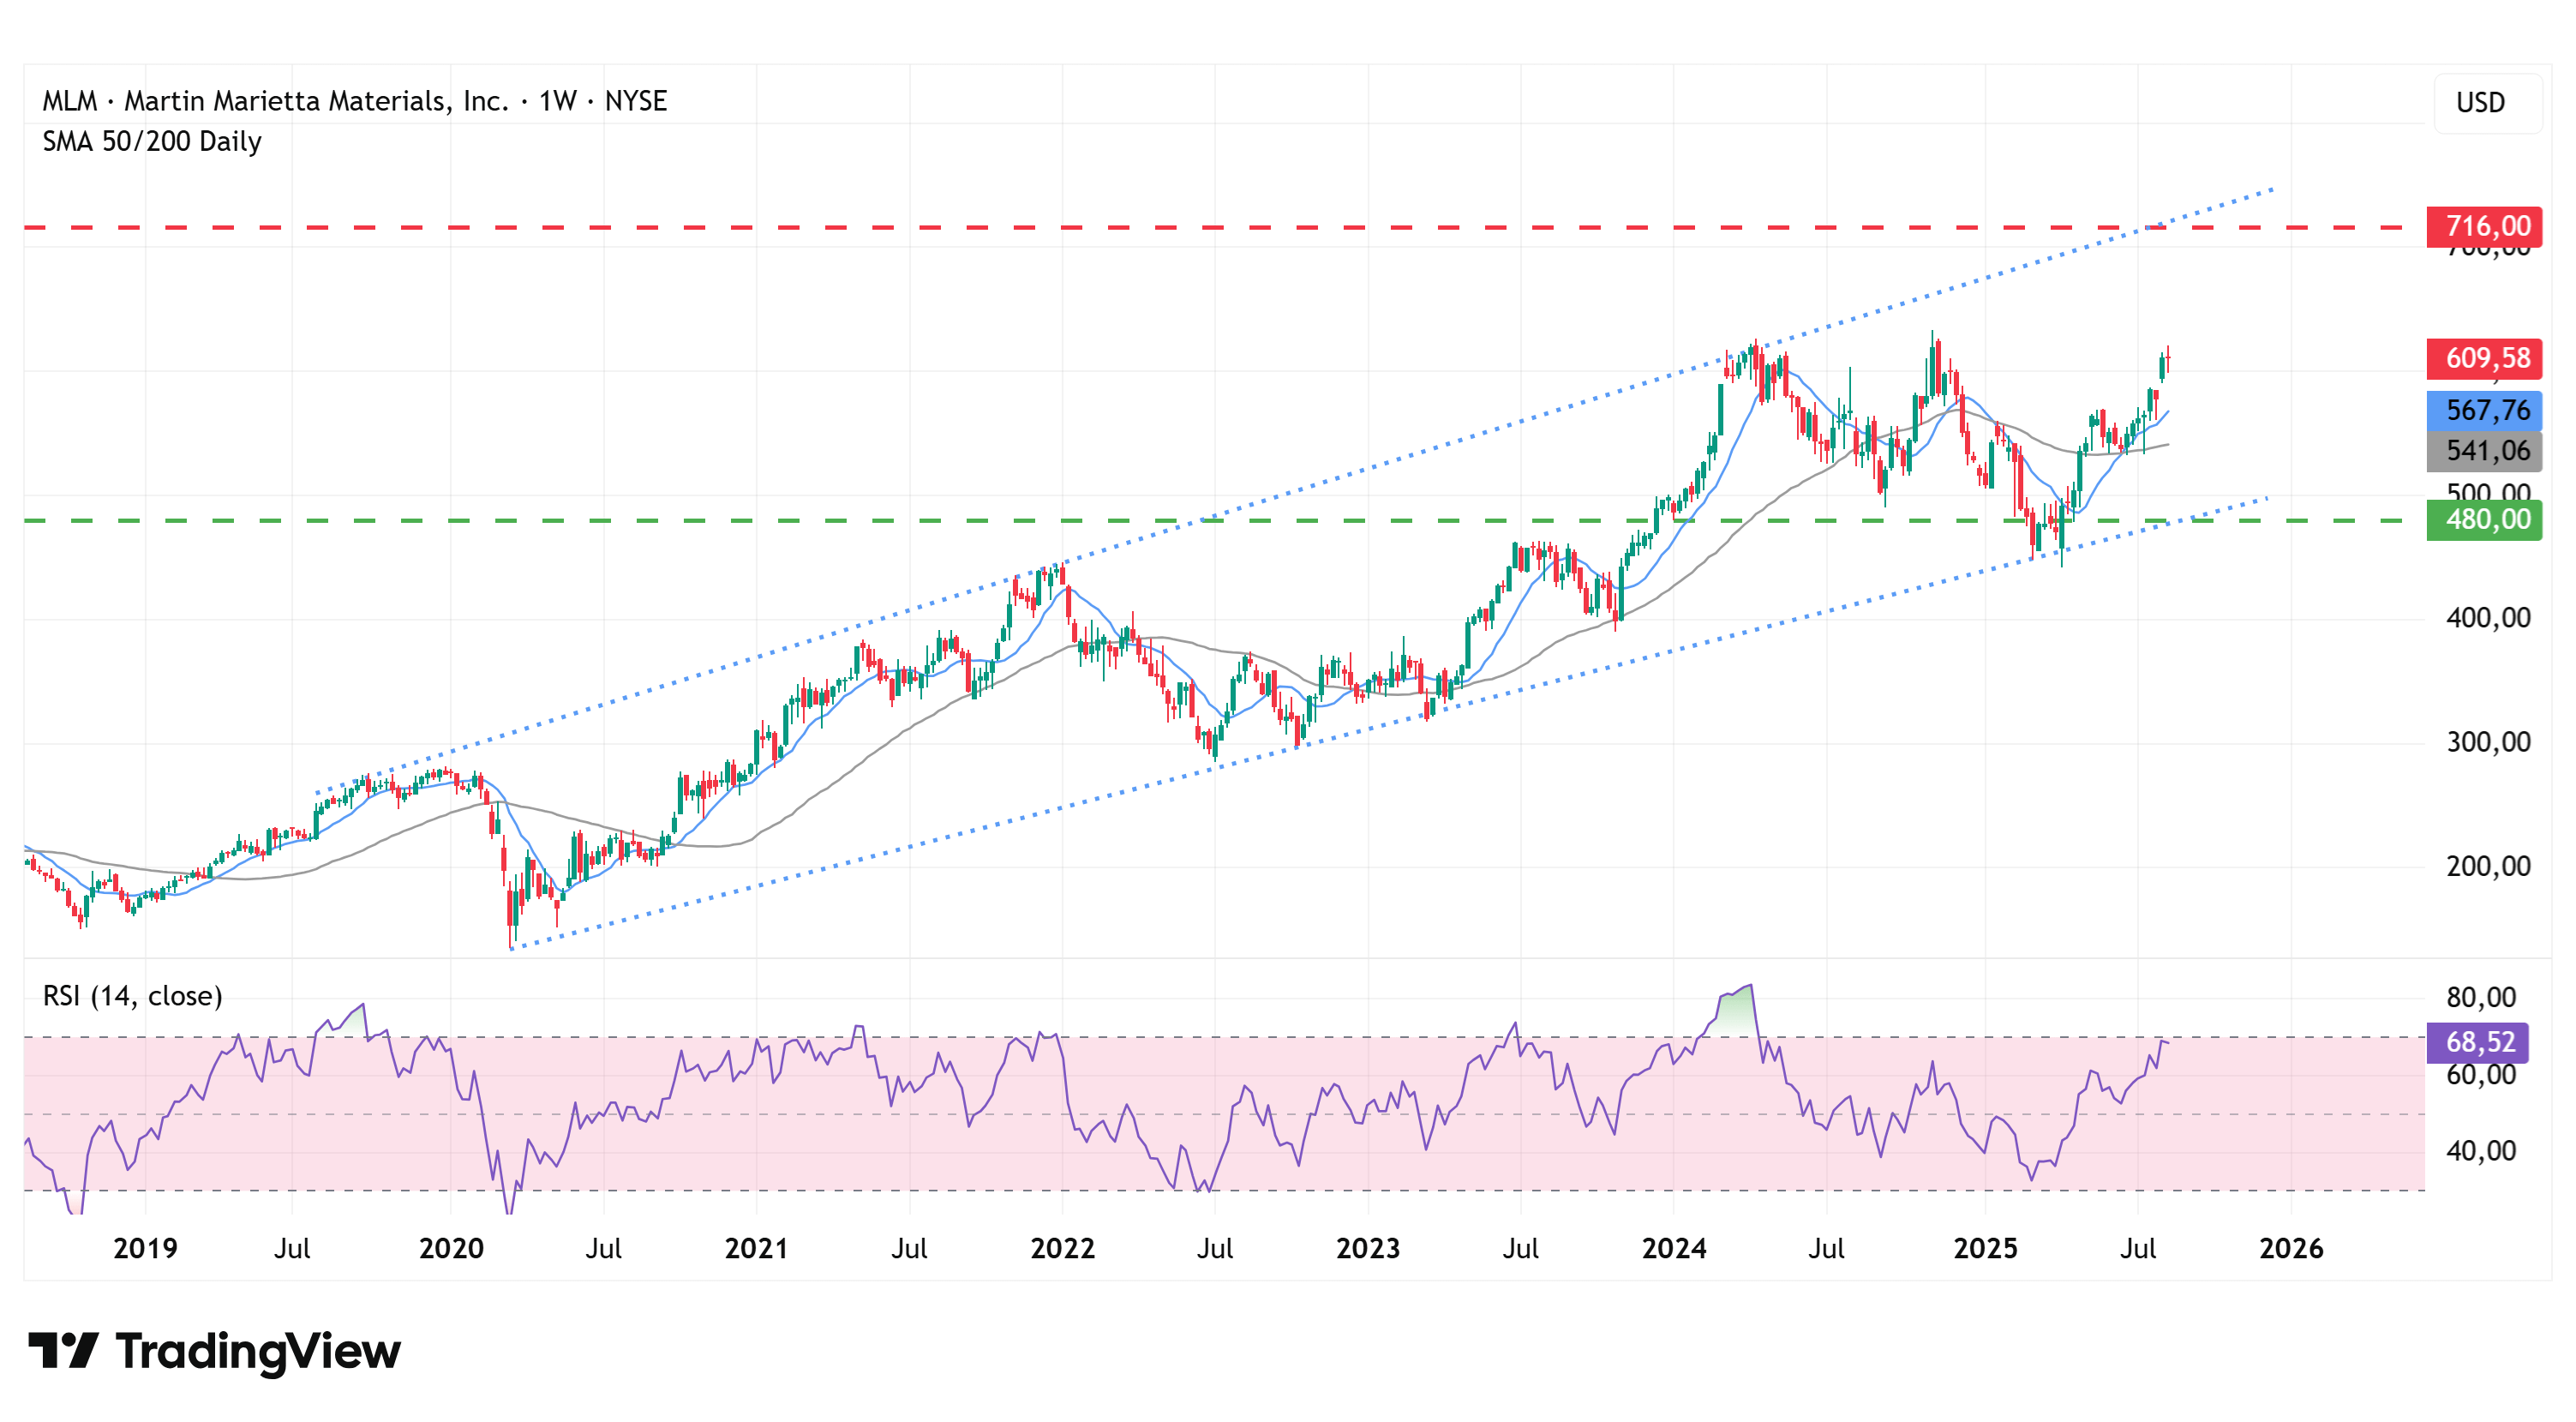Viewport: 2576px width, 1422px height.
Task: Click the SMA 50/200 Daily indicator label
Action: (152, 141)
